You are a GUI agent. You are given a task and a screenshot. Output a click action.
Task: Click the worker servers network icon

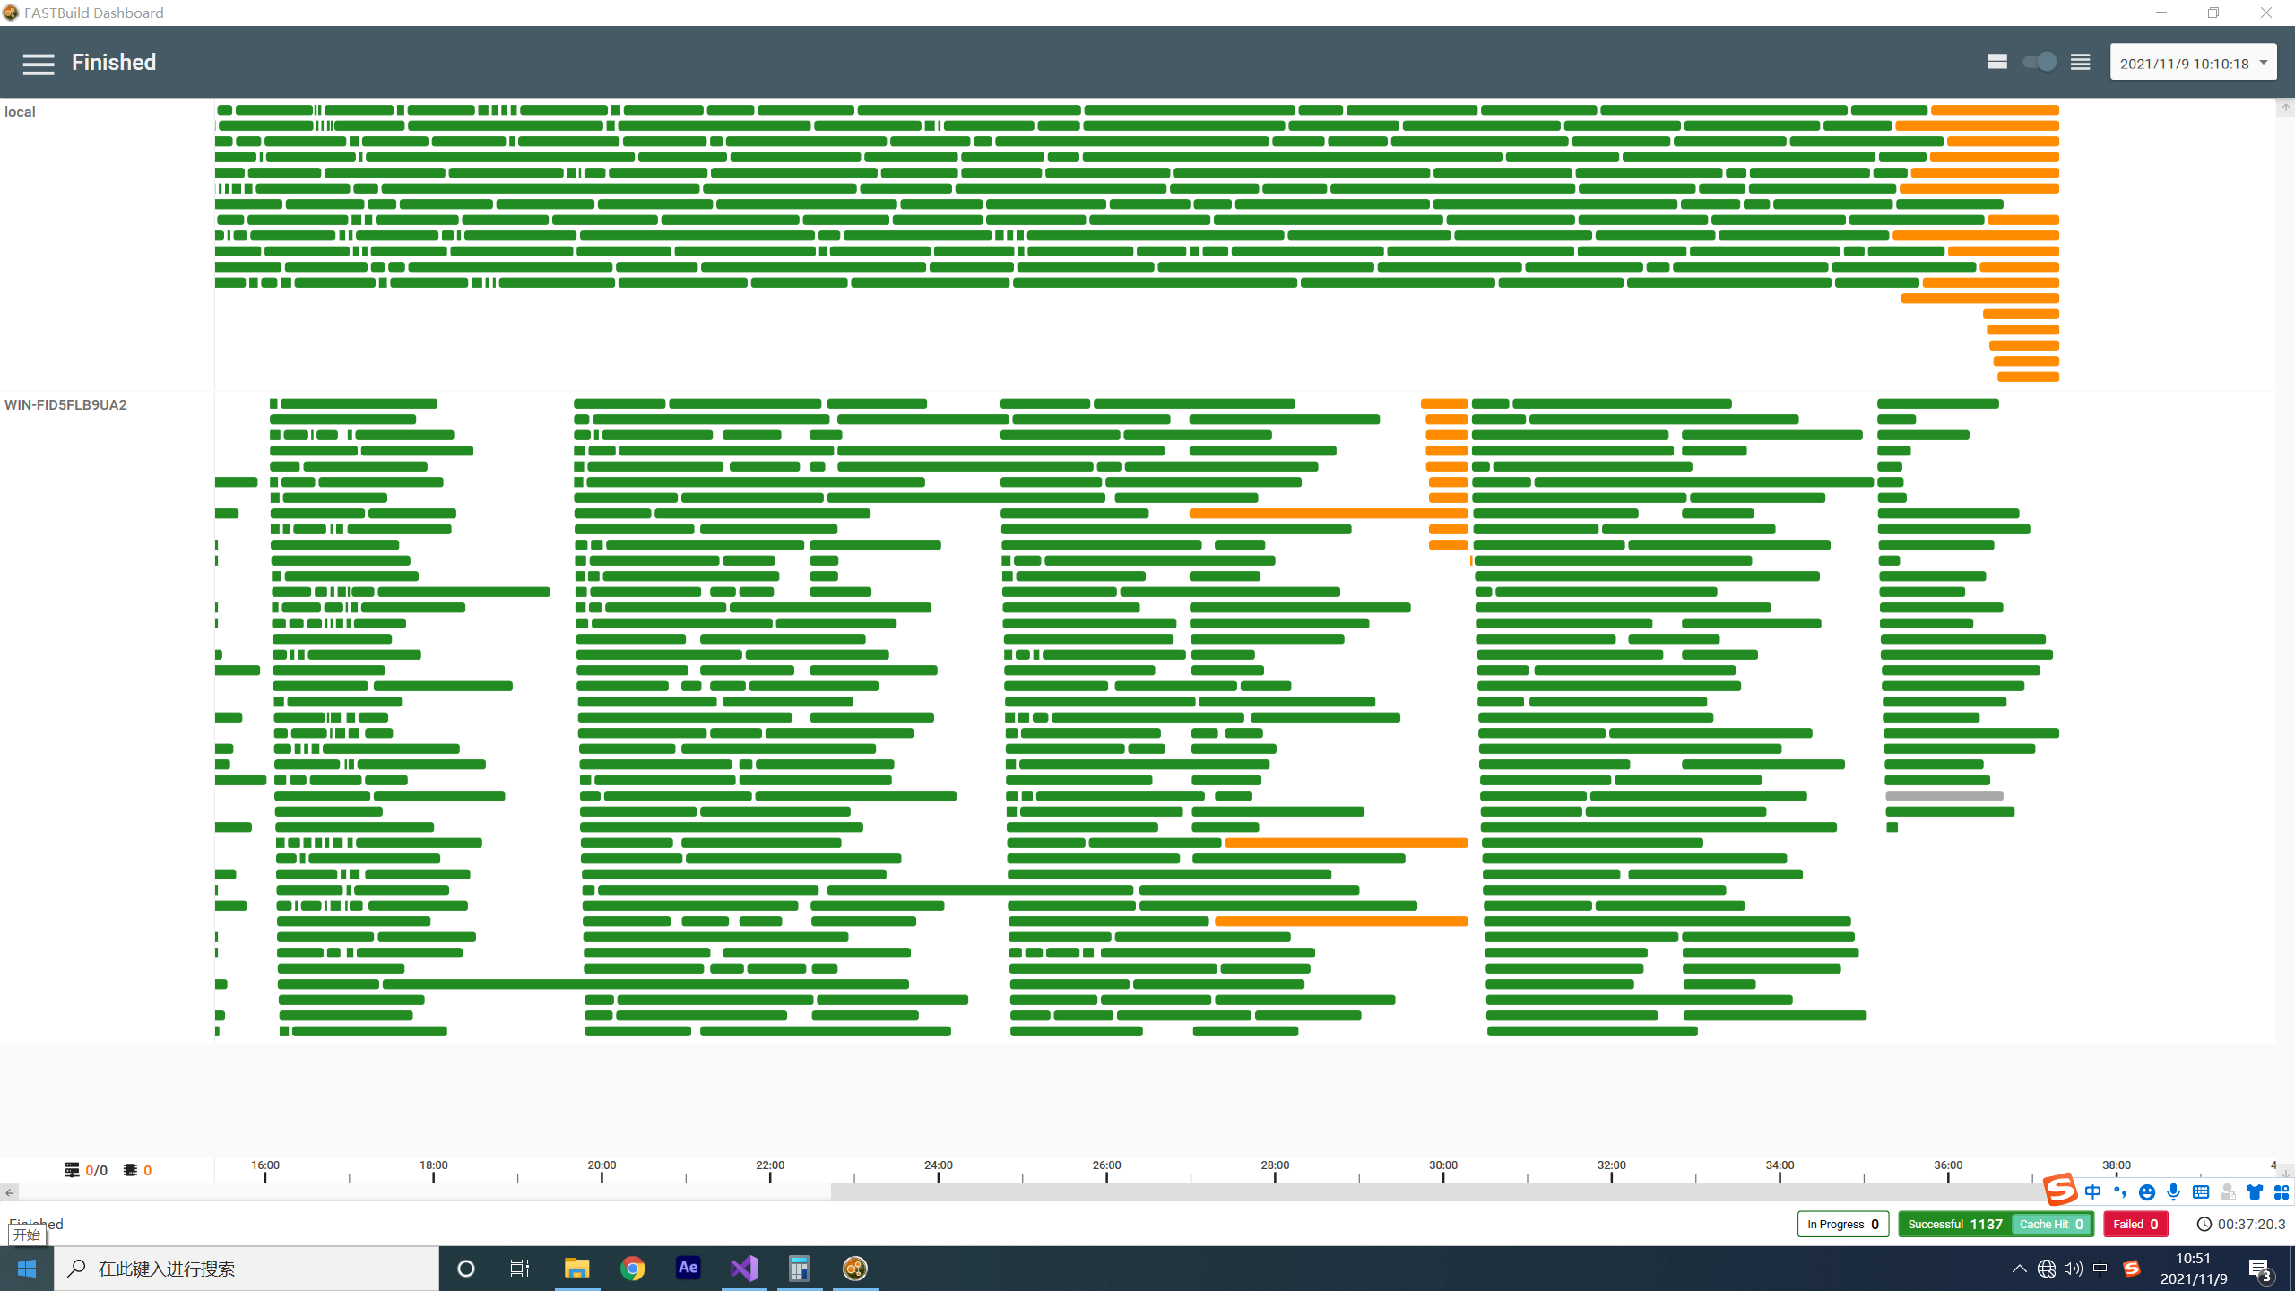click(72, 1170)
